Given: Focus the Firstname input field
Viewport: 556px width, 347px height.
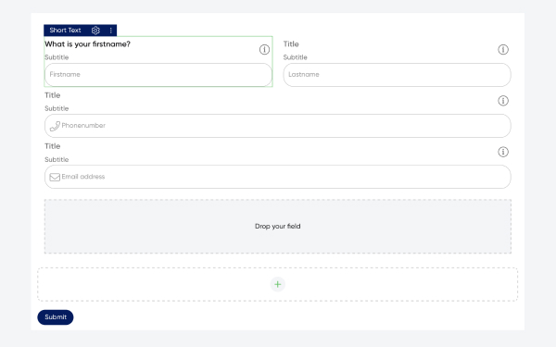Looking at the screenshot, I should (158, 75).
